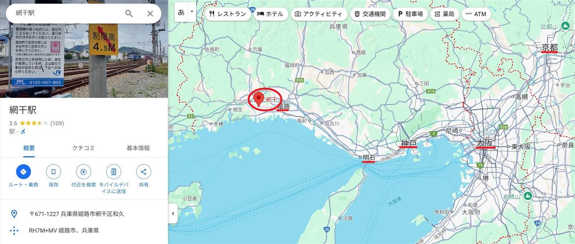Screen dimensions: 575x244
Task: Filter map by 駐車場 chip
Action: coord(410,14)
